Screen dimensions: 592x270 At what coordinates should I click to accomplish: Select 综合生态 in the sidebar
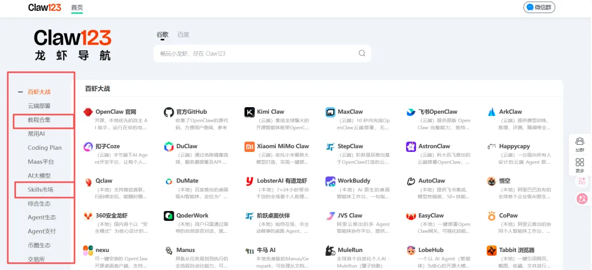(39, 203)
